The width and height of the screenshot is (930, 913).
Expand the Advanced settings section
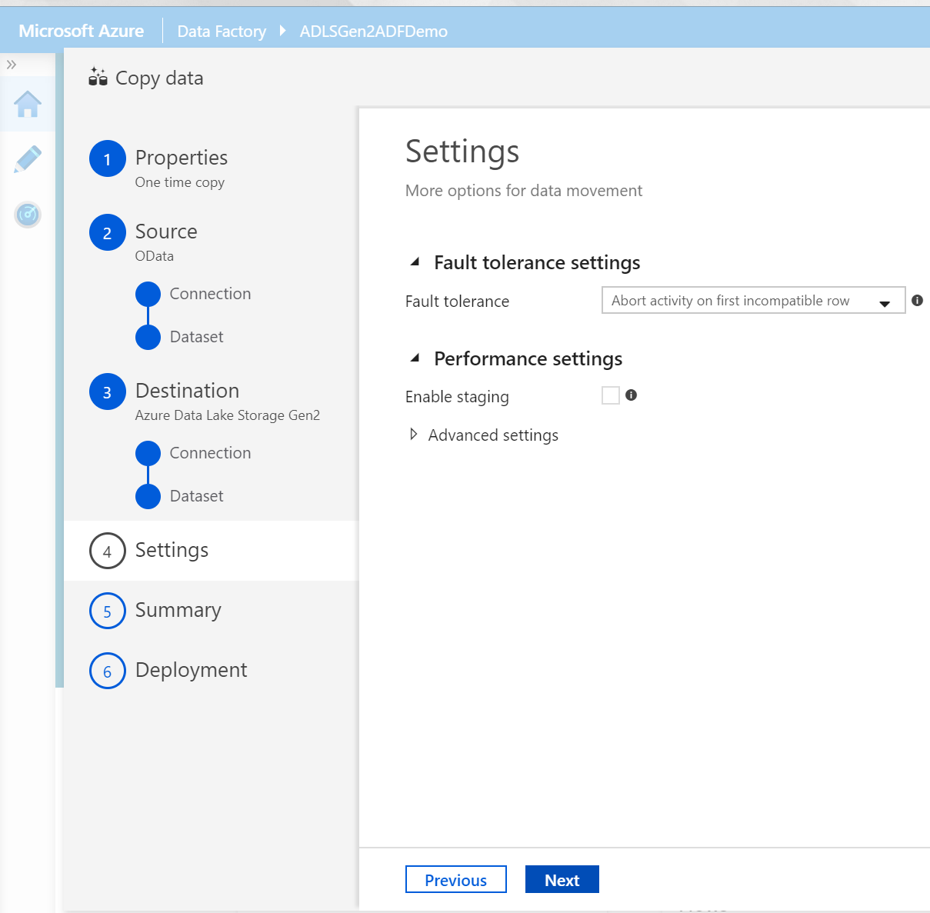coord(414,435)
